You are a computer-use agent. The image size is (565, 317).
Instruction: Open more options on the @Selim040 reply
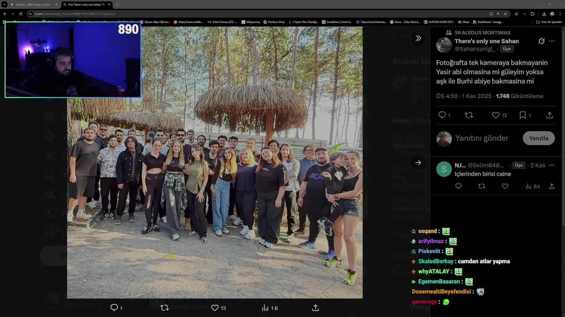[552, 165]
